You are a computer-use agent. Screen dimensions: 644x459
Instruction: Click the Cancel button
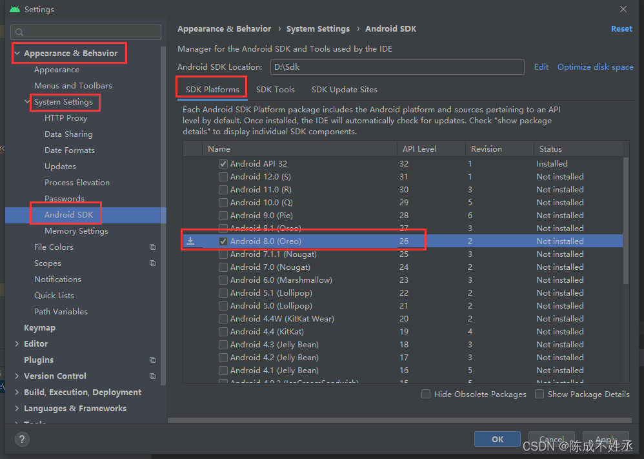point(552,439)
